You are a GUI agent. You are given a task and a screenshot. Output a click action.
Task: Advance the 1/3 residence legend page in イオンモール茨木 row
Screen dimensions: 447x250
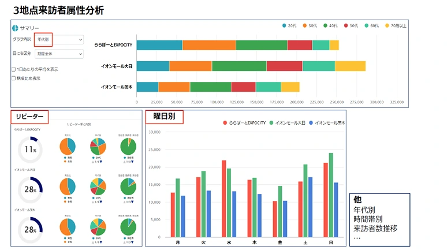point(132,242)
